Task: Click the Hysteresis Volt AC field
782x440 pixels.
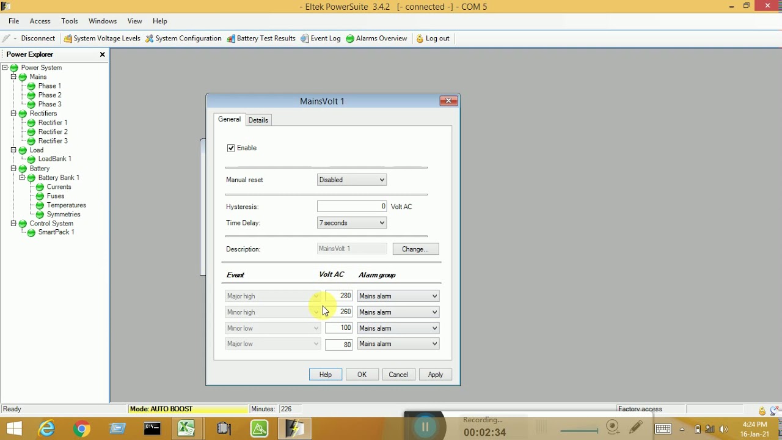Action: [352, 207]
